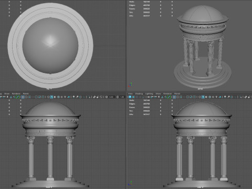This screenshot has height=189, width=252.
Task: Toggle Safe Action in bottom-left panel toolbar
Action: [x=39, y=97]
